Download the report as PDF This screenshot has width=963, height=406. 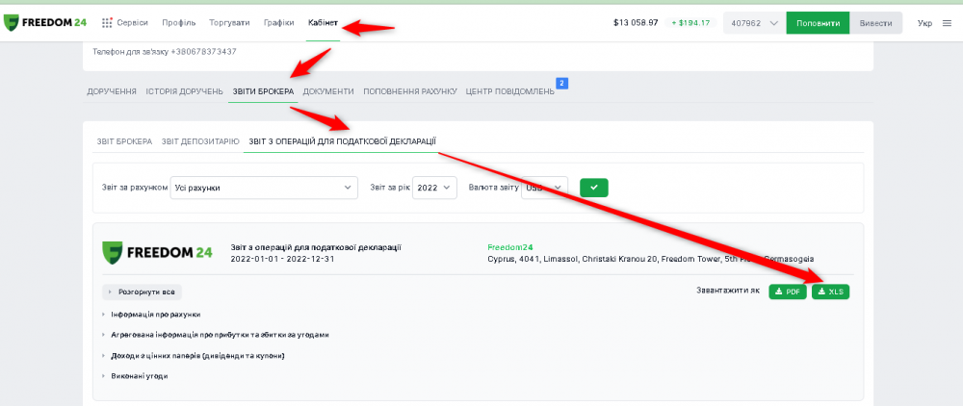pos(788,292)
